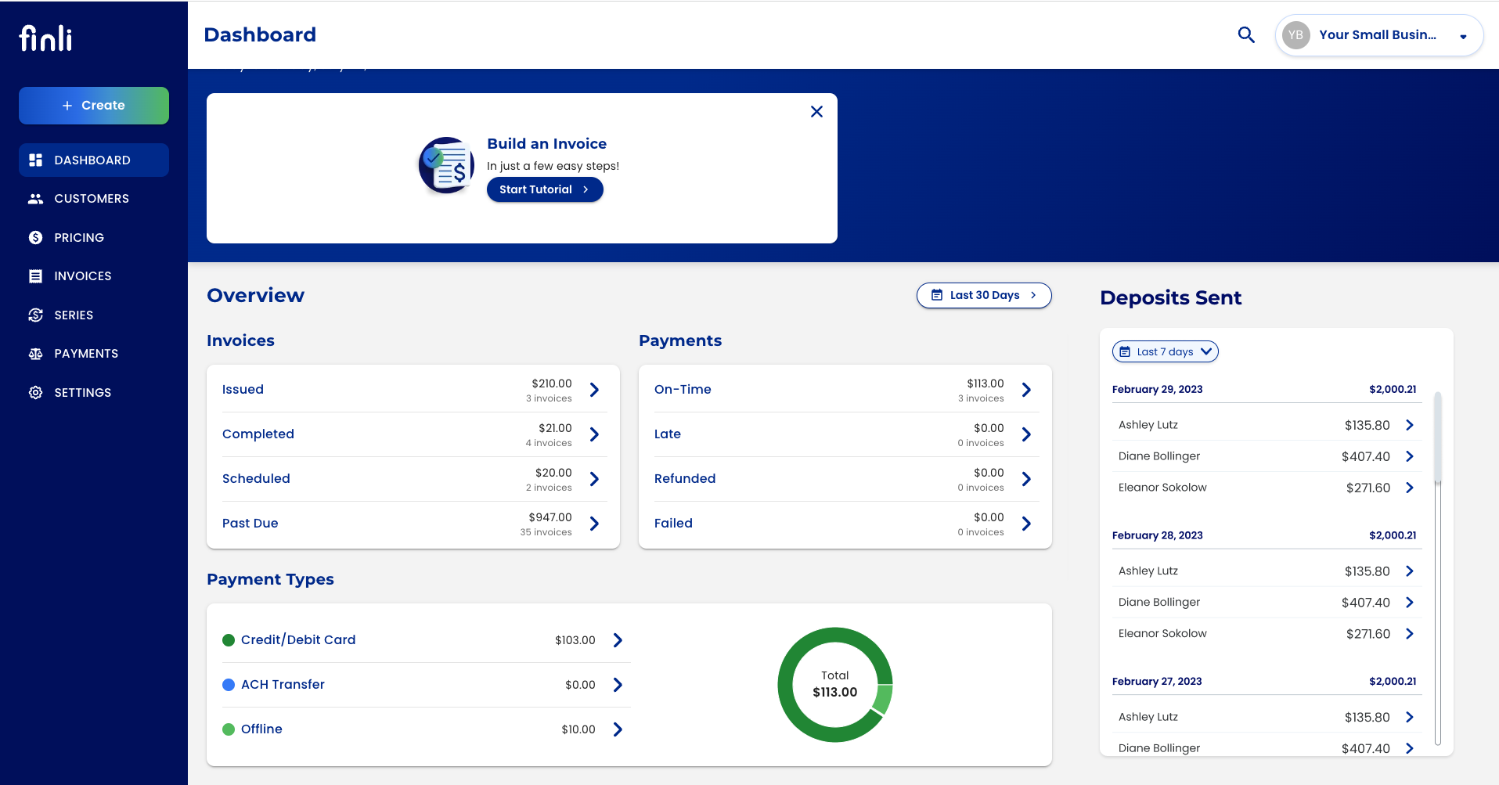Open the Pricing section icon
The image size is (1499, 785).
click(35, 237)
